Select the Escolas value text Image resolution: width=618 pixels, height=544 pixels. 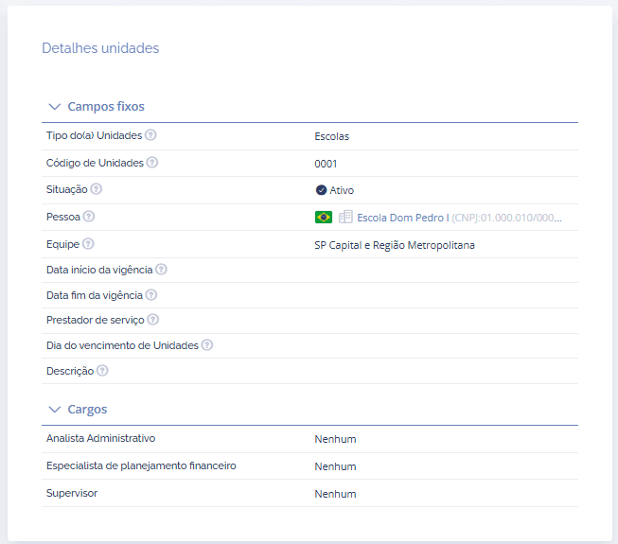coord(332,136)
